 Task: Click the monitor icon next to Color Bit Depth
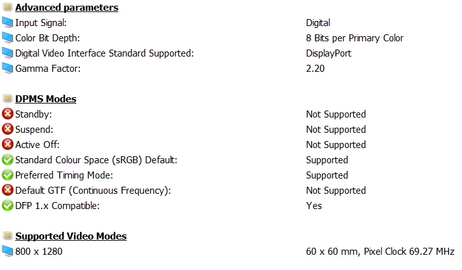(x=8, y=38)
